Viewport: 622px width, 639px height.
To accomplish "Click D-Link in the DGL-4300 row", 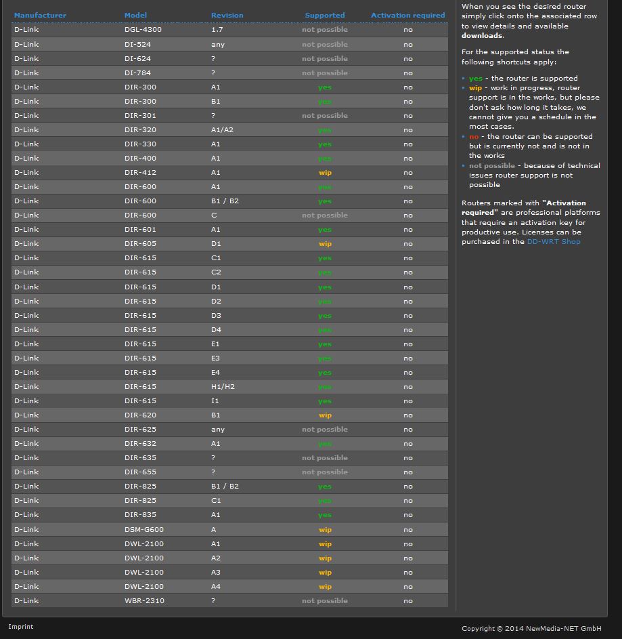I will point(26,29).
